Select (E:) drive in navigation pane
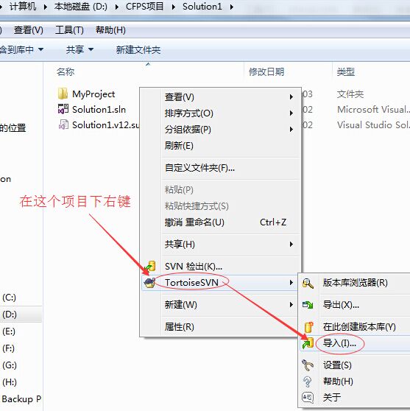The width and height of the screenshot is (410, 411). pyautogui.click(x=9, y=331)
